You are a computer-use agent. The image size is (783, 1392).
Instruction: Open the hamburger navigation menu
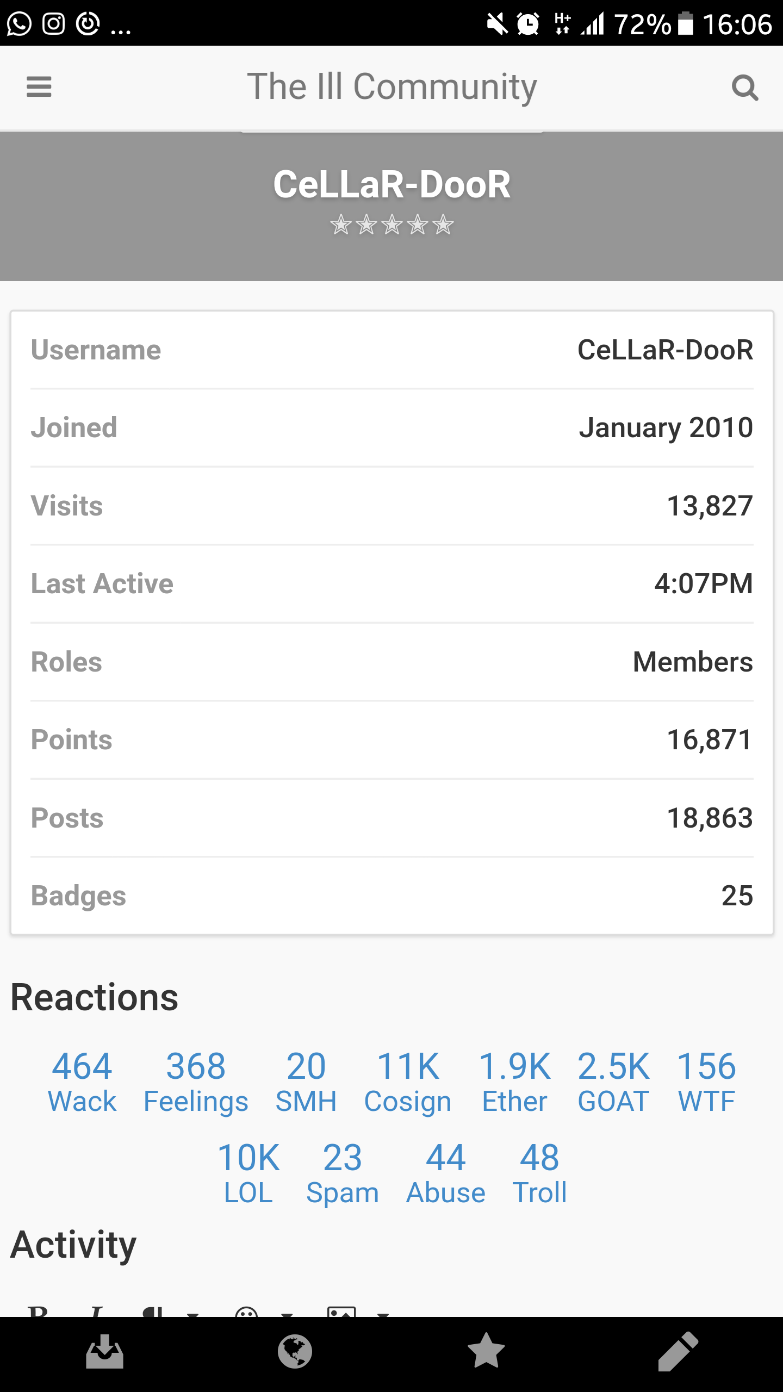(39, 87)
